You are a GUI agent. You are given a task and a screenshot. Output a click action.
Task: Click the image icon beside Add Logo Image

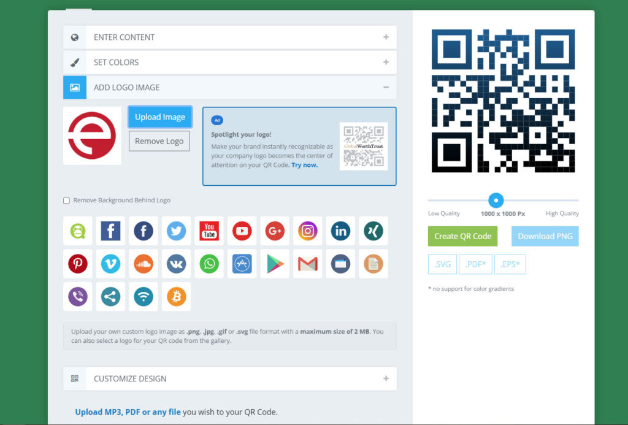74,87
